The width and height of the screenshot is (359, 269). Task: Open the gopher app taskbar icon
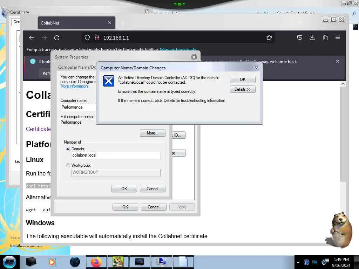(x=118, y=262)
